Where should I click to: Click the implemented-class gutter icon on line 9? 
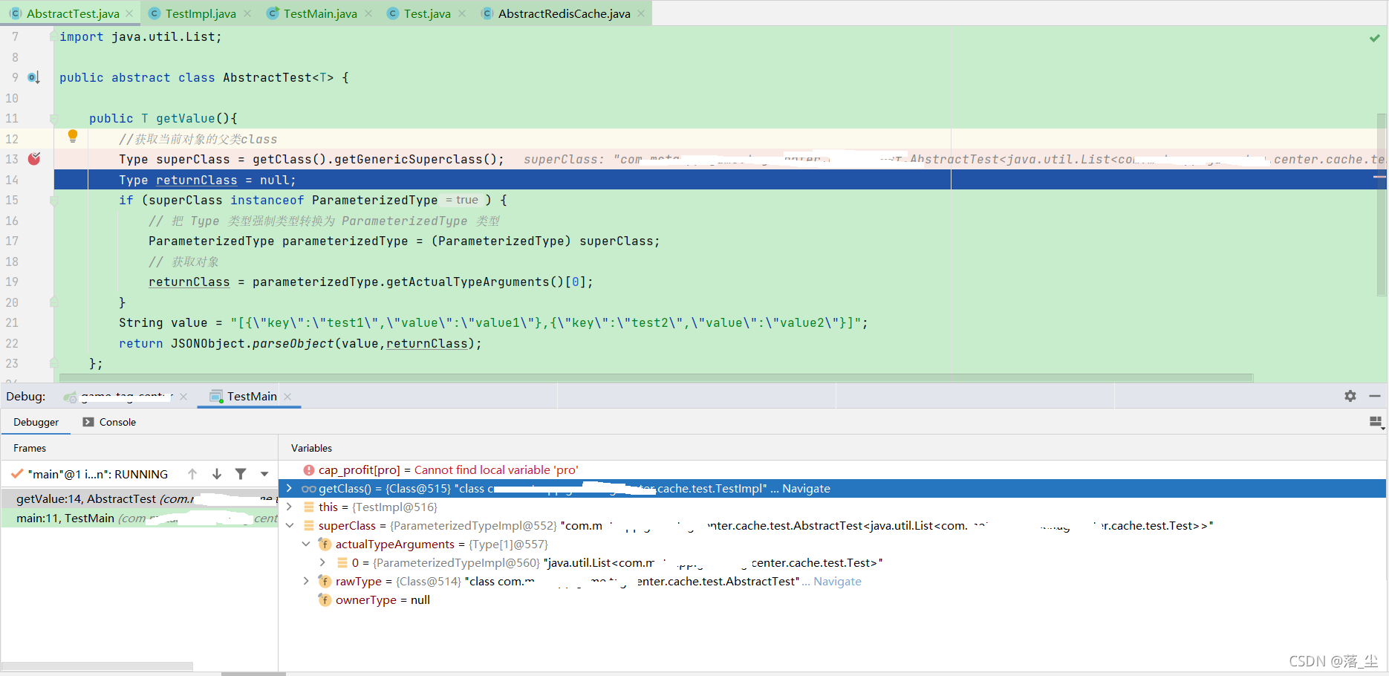[33, 77]
